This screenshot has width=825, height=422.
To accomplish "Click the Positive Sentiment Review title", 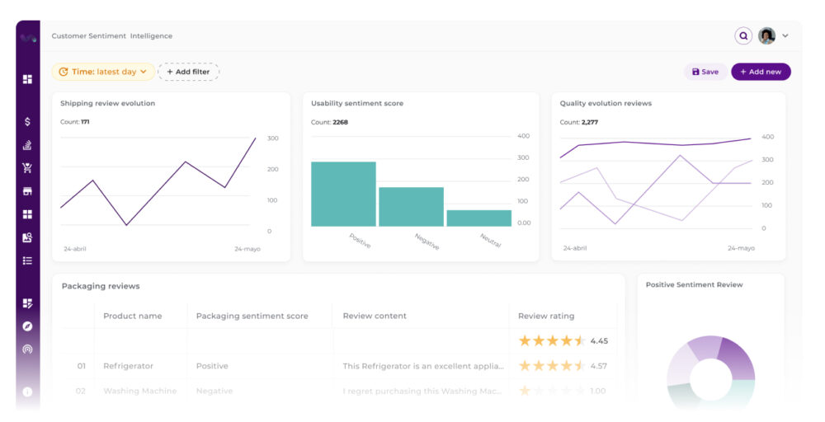I will click(x=694, y=285).
